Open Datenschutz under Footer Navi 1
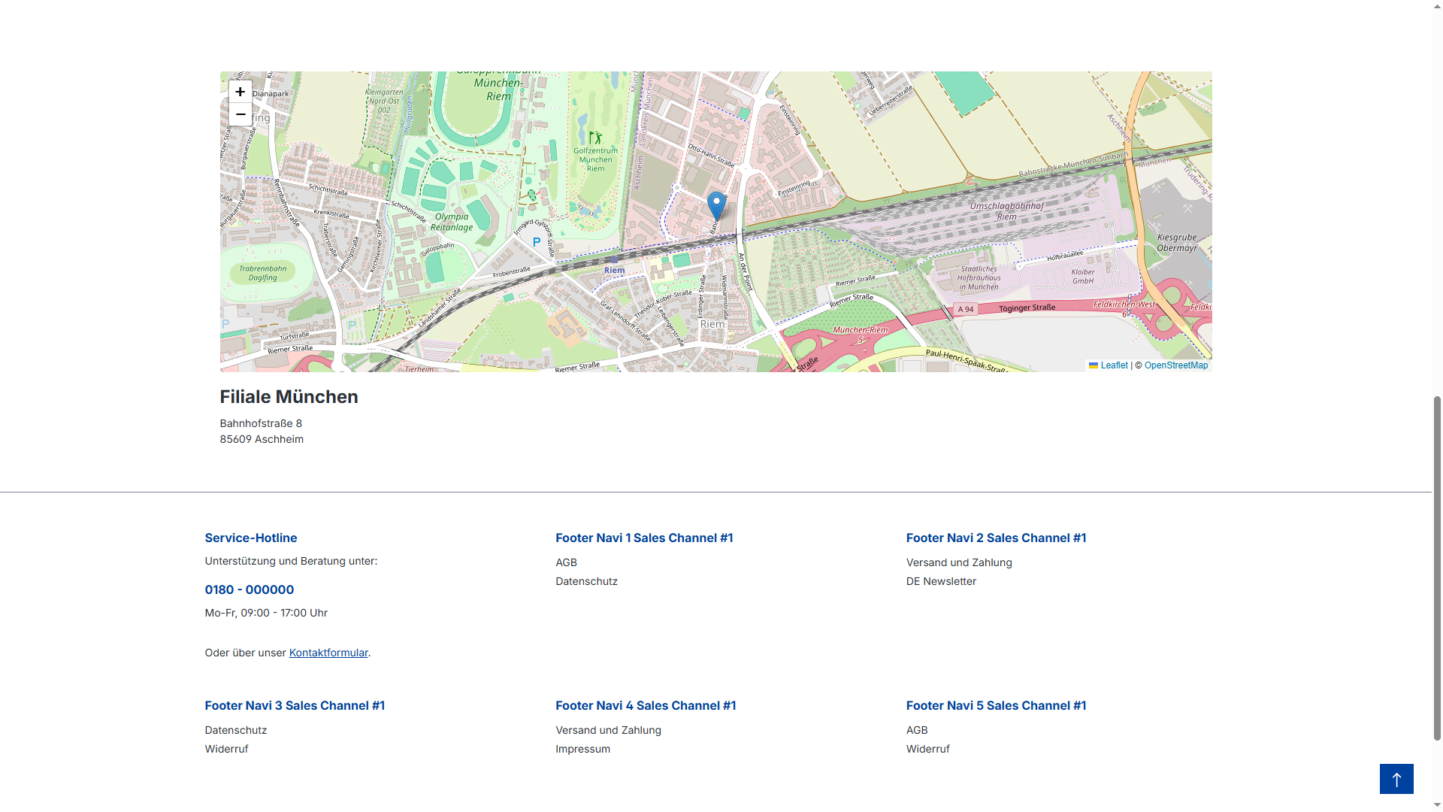Viewport: 1443px width, 812px height. pos(586,581)
